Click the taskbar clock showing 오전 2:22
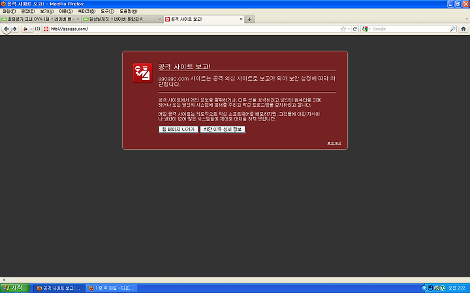 click(x=457, y=288)
